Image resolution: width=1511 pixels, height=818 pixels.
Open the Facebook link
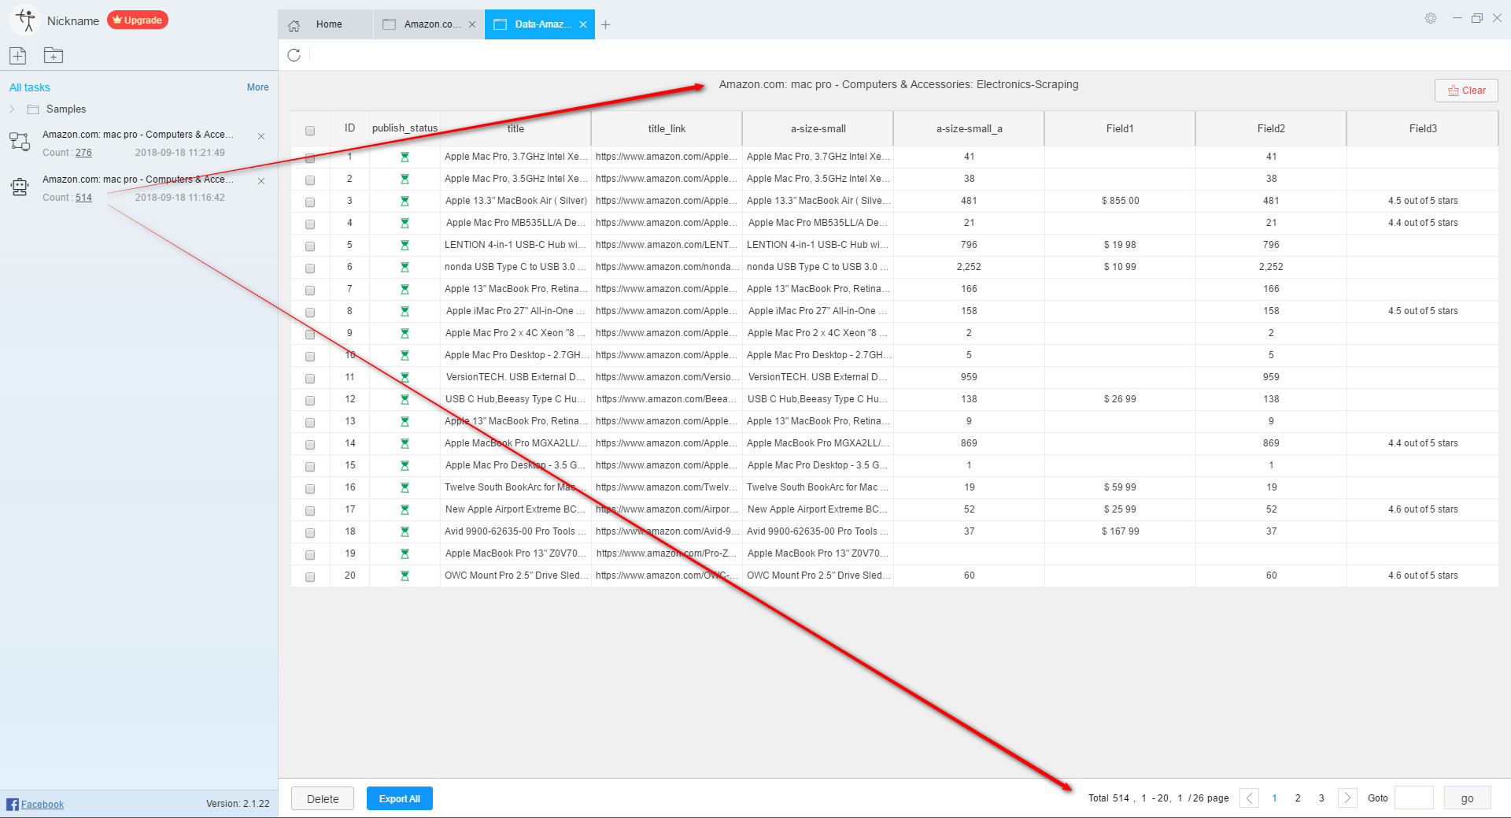coord(42,805)
